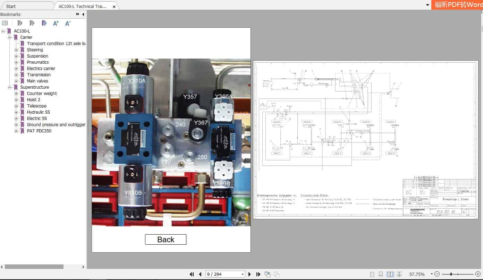Collapse the Bookmarks panel with the arrow

[82, 14]
